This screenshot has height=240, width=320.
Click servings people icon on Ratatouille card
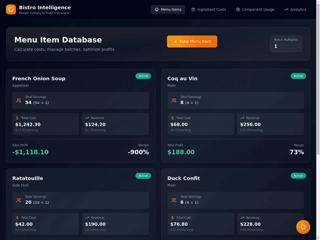[x=19, y=200]
